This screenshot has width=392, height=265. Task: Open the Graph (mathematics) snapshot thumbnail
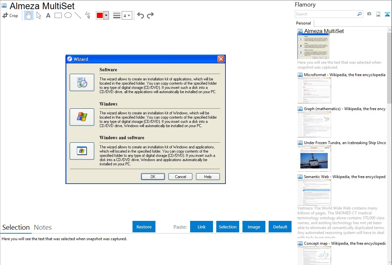pyautogui.click(x=314, y=124)
